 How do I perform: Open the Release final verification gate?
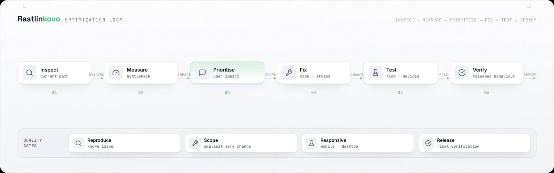[474, 143]
